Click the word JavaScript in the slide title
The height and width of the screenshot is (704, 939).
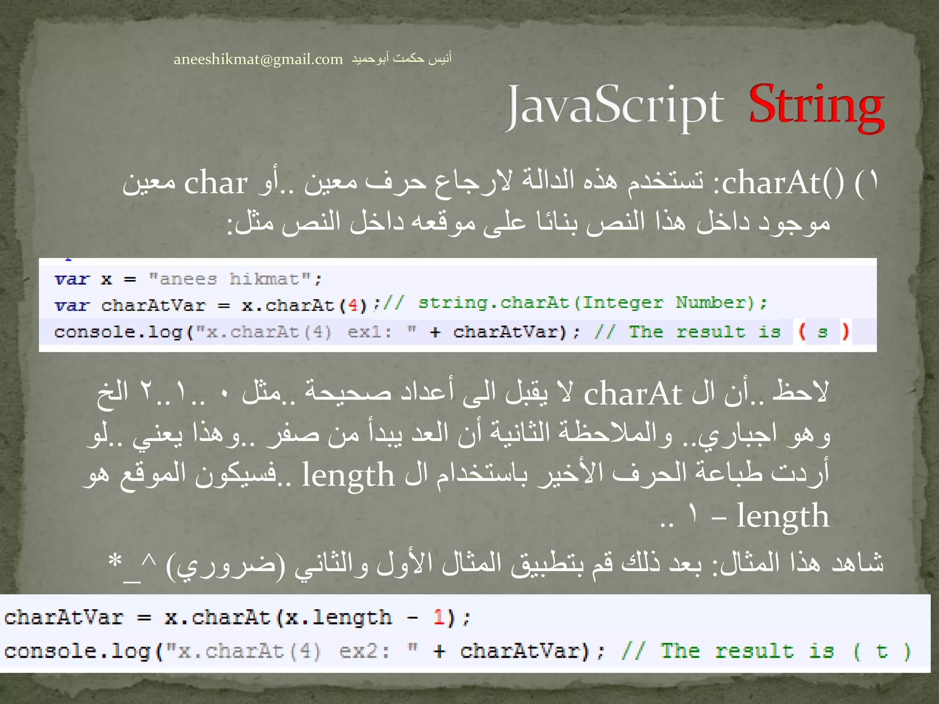(x=615, y=107)
